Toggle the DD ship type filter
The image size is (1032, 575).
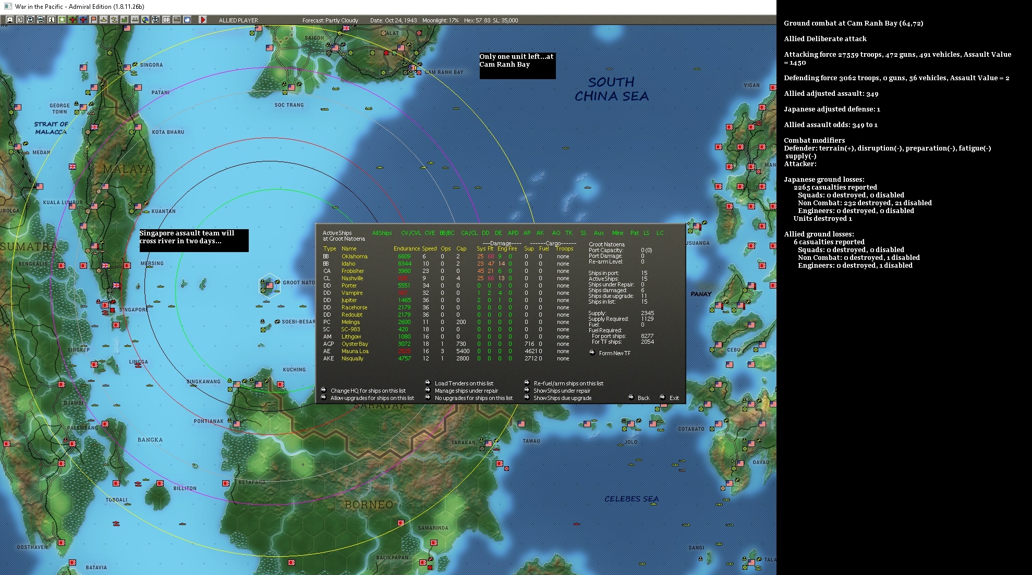485,233
